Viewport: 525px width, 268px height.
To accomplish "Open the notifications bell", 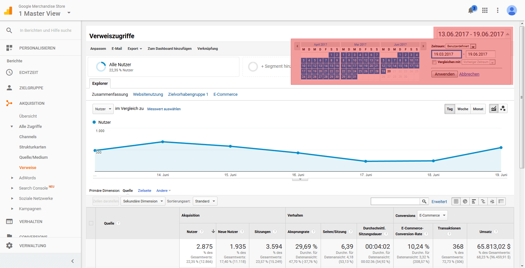I will [471, 10].
